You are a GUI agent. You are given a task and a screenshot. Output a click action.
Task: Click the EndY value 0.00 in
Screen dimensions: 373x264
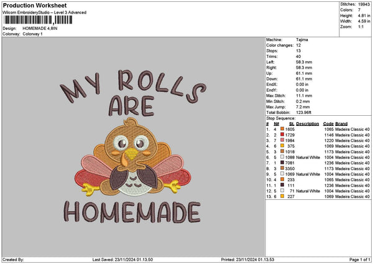[302, 90]
